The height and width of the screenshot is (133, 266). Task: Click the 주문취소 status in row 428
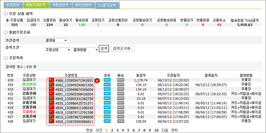click(29, 112)
